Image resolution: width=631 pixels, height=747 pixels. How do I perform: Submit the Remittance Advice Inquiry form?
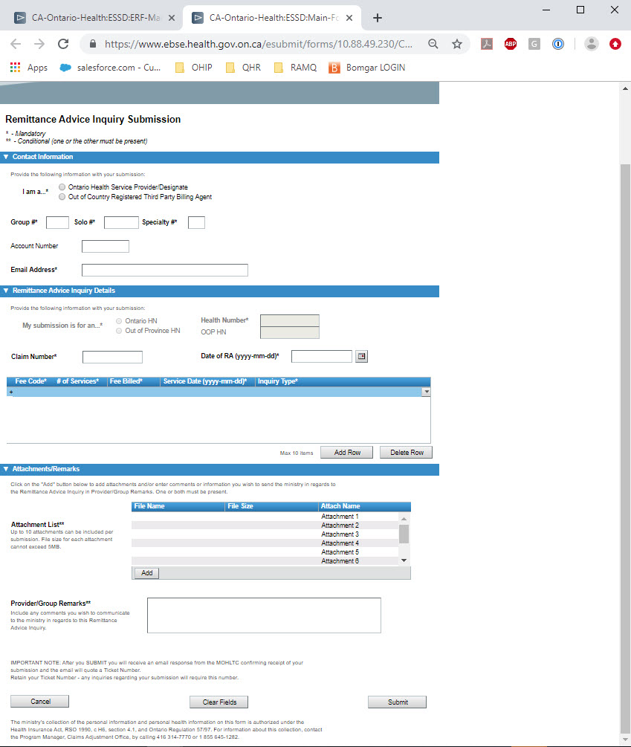click(397, 701)
